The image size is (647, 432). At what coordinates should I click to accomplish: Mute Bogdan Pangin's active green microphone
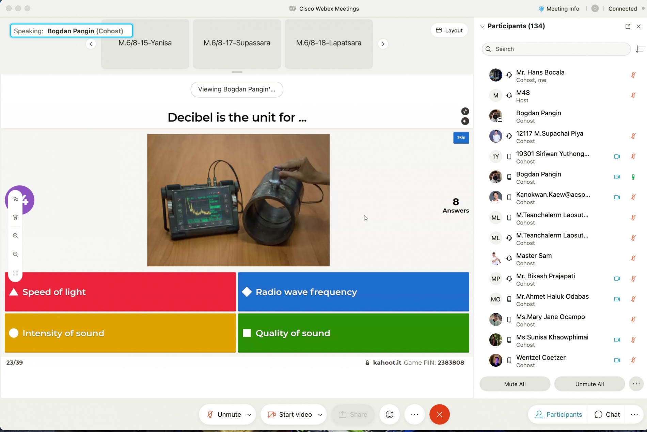point(633,177)
